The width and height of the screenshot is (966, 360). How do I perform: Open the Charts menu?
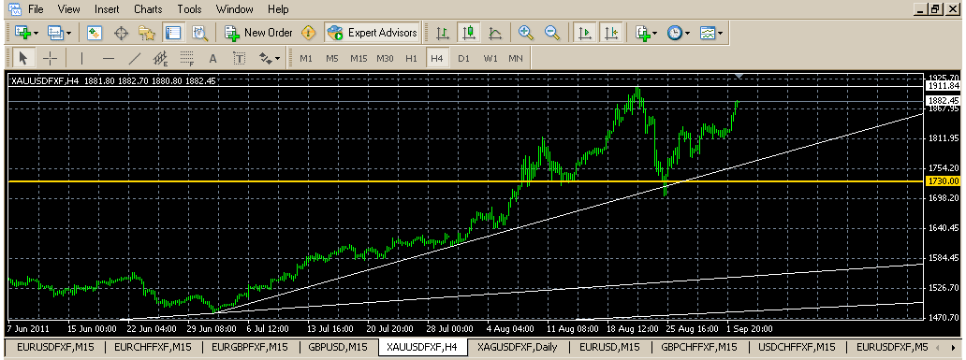148,9
